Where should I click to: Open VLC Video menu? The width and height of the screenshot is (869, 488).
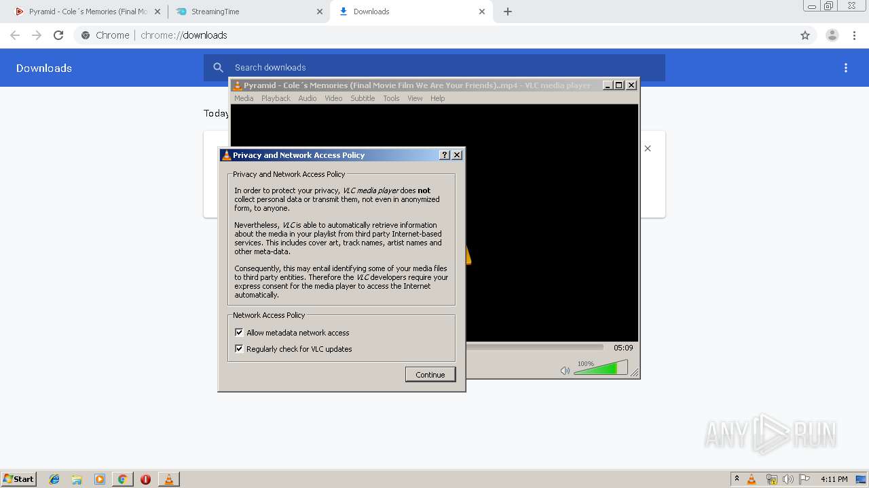tap(333, 98)
